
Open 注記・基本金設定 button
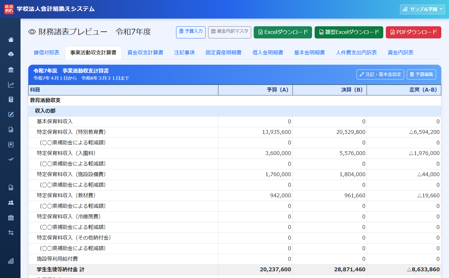[x=380, y=74]
